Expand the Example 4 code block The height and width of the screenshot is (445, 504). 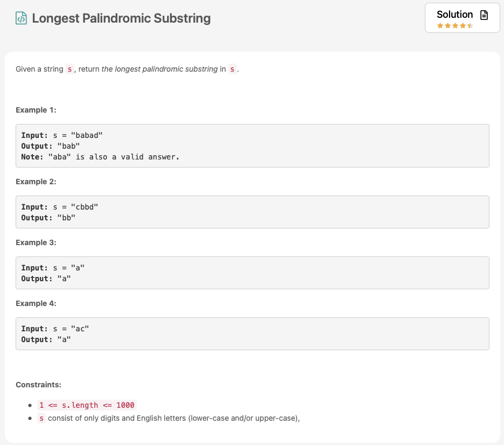[253, 334]
